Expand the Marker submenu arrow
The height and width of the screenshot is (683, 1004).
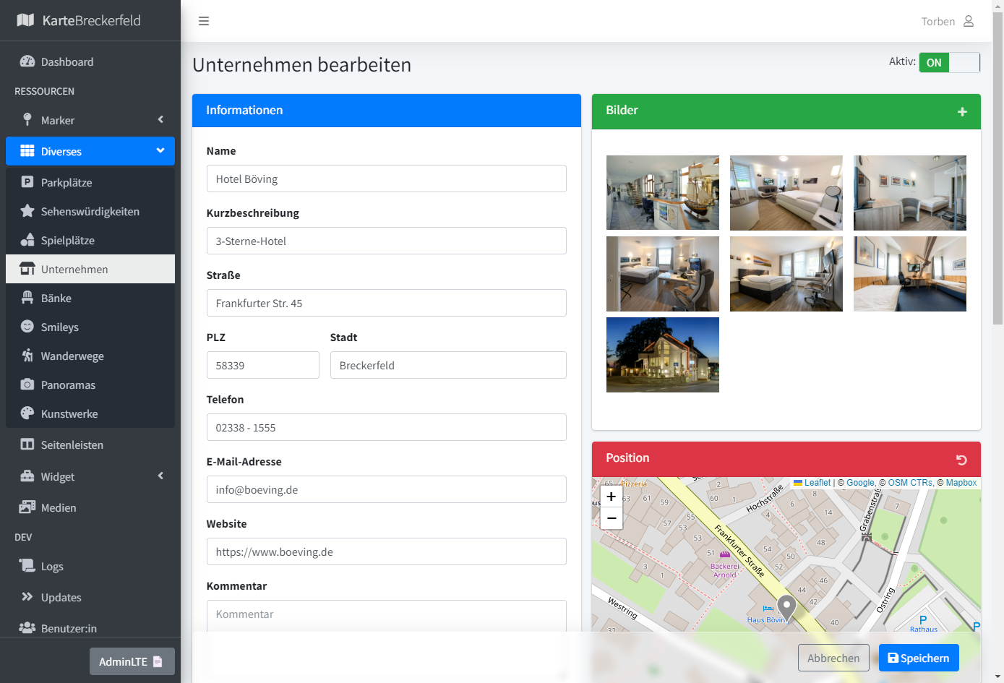pyautogui.click(x=160, y=120)
